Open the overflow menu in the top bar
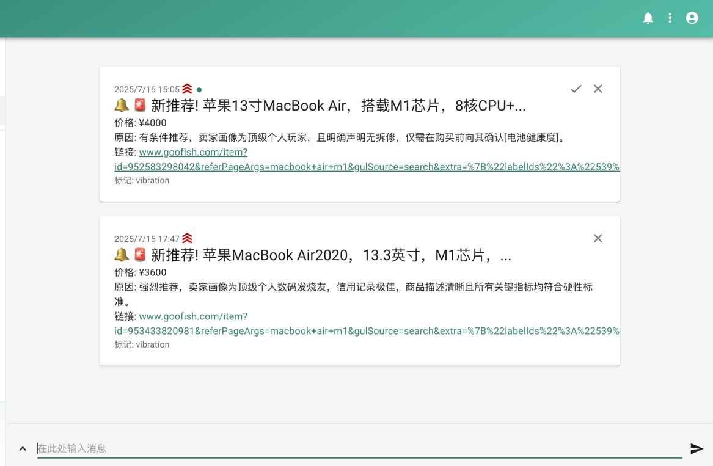 coord(670,18)
